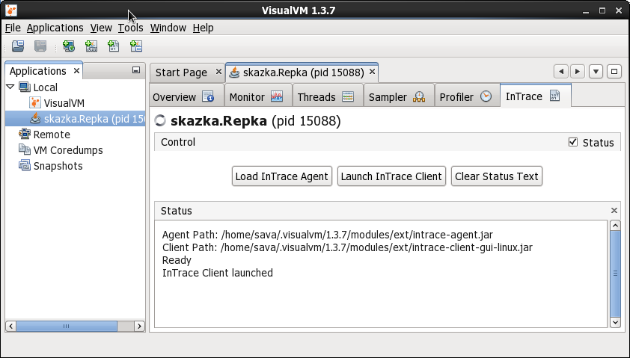Select the VM Coredumps node
Image resolution: width=630 pixels, height=358 pixels.
tap(68, 150)
